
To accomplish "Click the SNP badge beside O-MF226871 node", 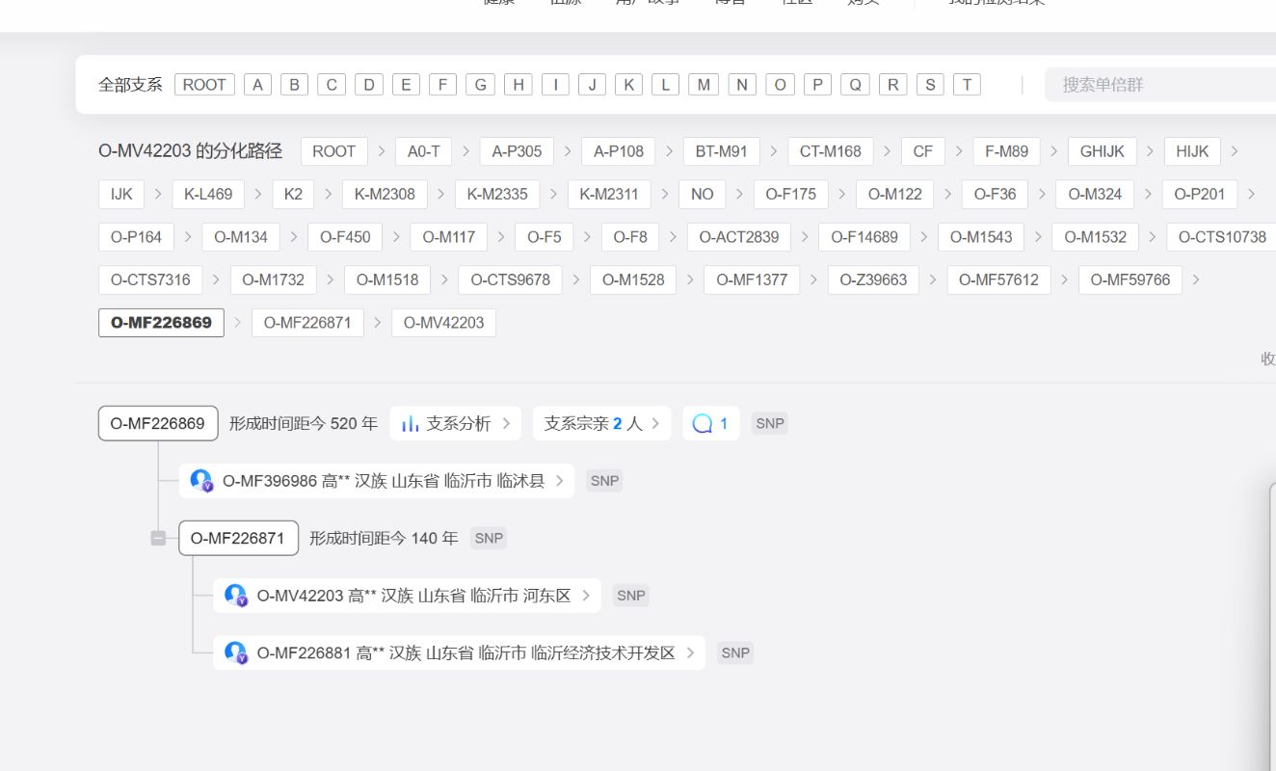I will [x=489, y=538].
